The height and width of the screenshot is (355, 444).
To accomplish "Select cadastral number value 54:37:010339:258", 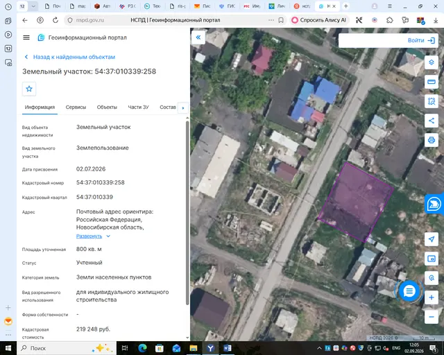I will (x=100, y=182).
